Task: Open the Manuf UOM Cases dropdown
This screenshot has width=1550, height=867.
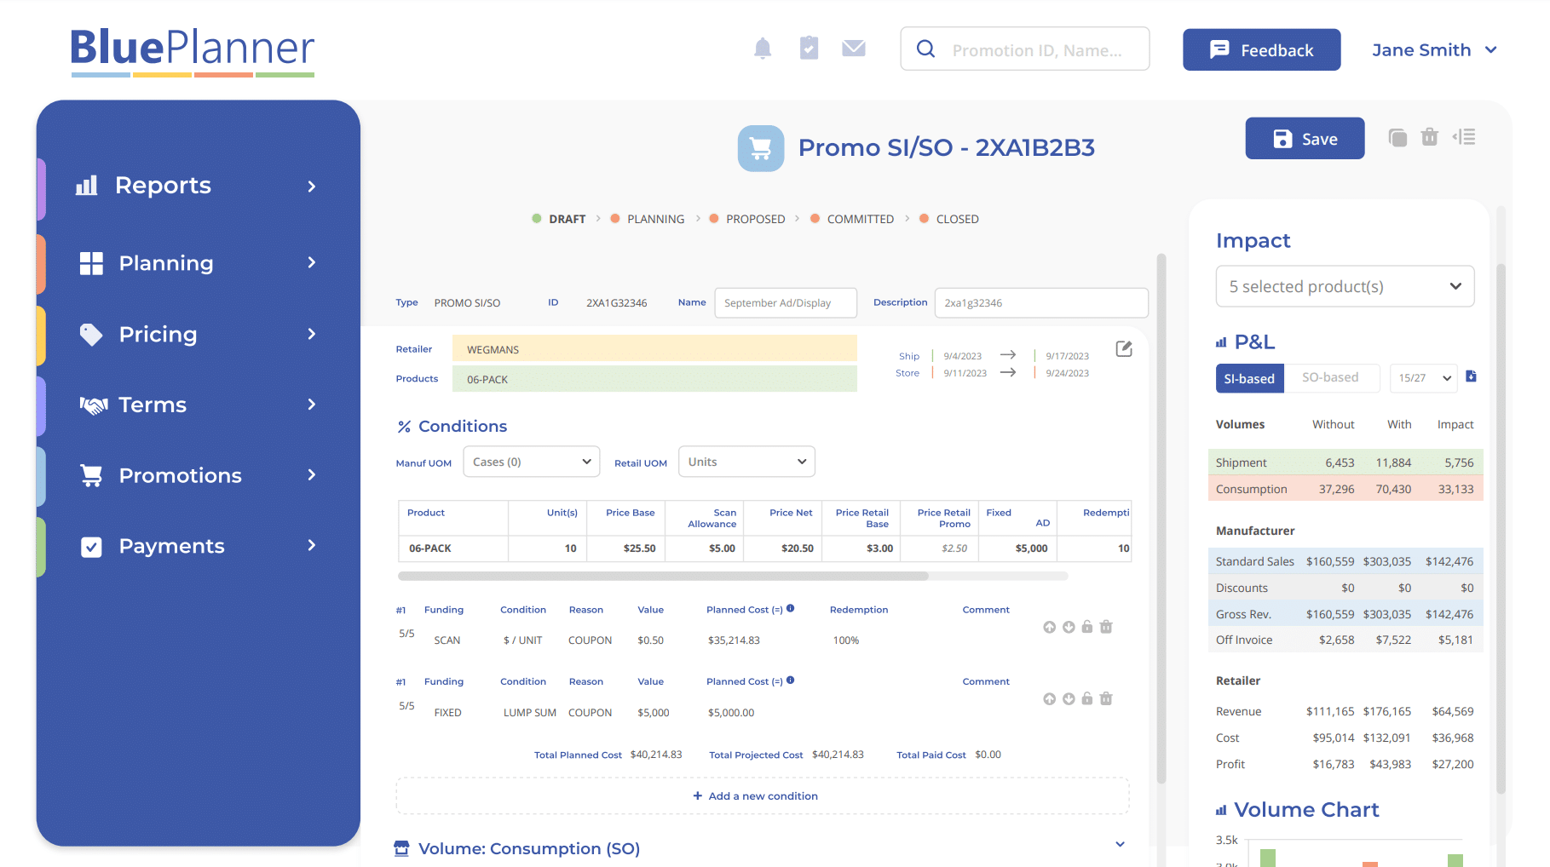Action: click(532, 462)
